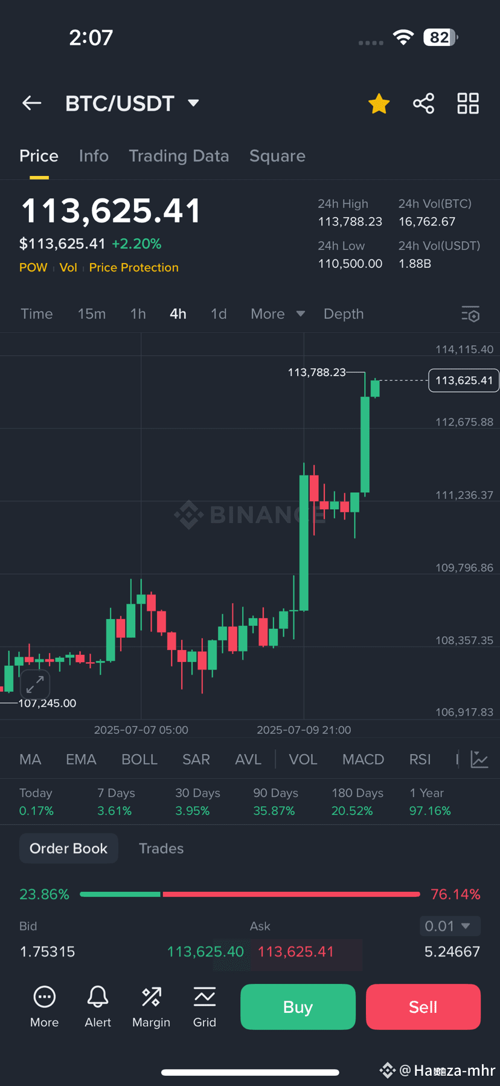Open the 0.01 order book precision dropdown

coord(450,926)
